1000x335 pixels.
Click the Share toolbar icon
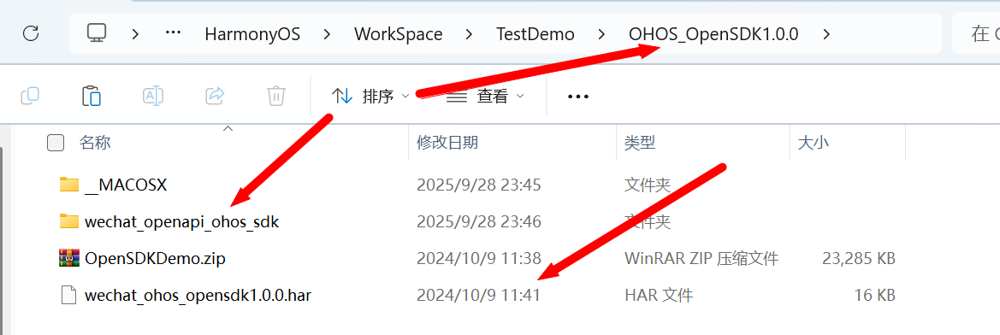click(215, 97)
